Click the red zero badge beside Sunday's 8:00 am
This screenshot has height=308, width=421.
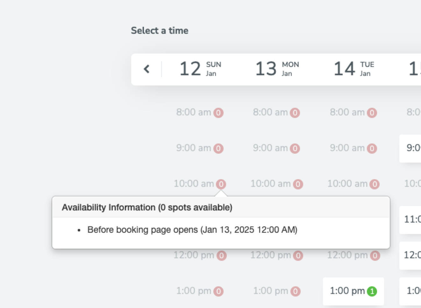tap(219, 113)
